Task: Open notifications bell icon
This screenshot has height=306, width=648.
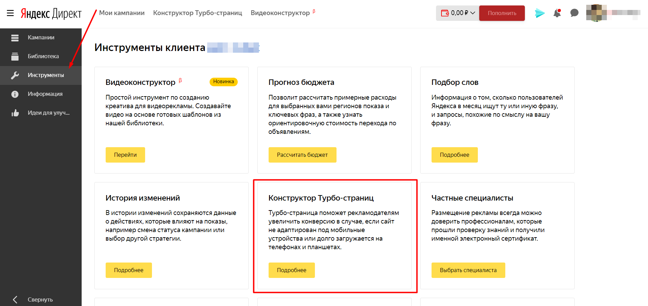Action: [x=557, y=13]
